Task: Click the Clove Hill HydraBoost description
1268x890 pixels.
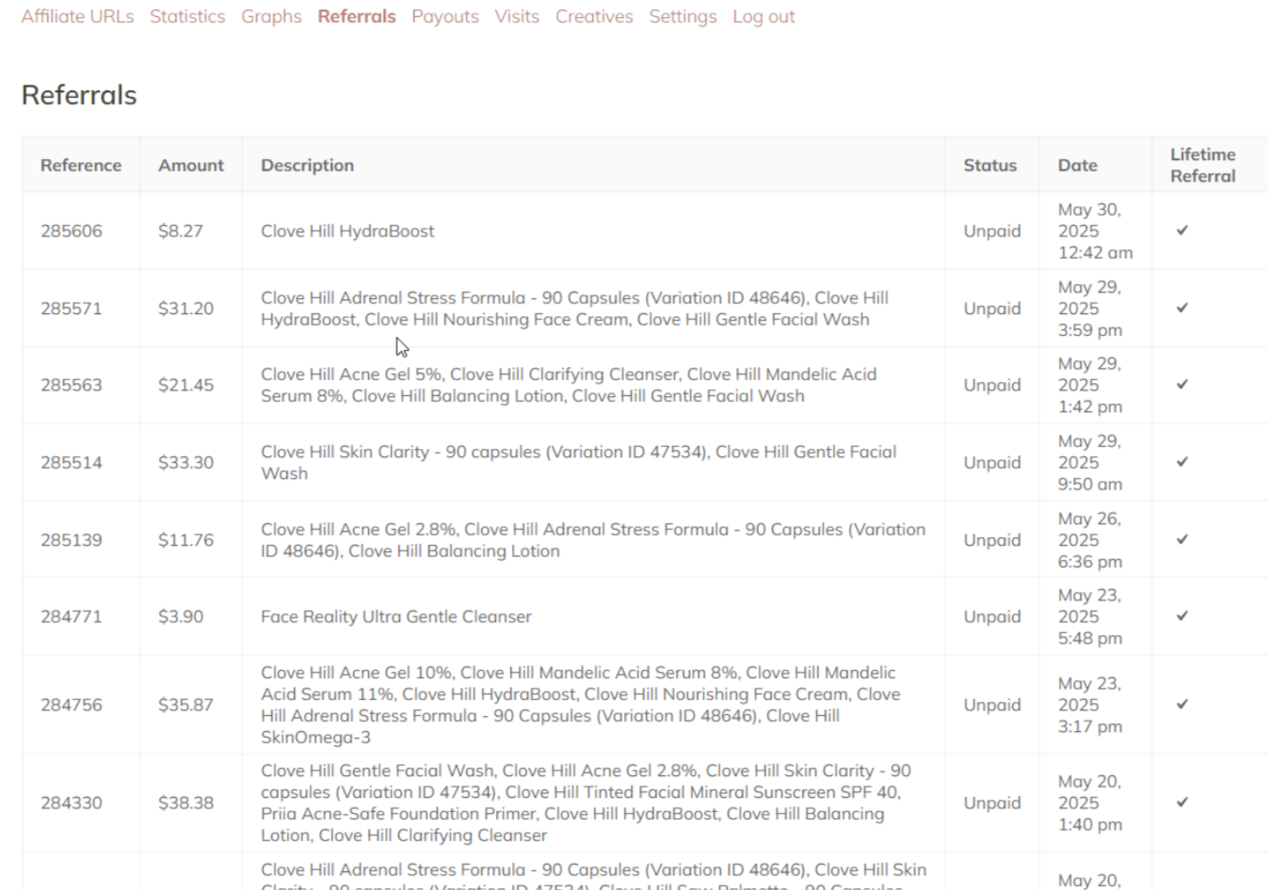Action: [347, 230]
